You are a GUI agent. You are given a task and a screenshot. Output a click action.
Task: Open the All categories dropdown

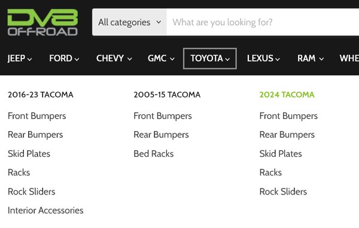point(129,22)
